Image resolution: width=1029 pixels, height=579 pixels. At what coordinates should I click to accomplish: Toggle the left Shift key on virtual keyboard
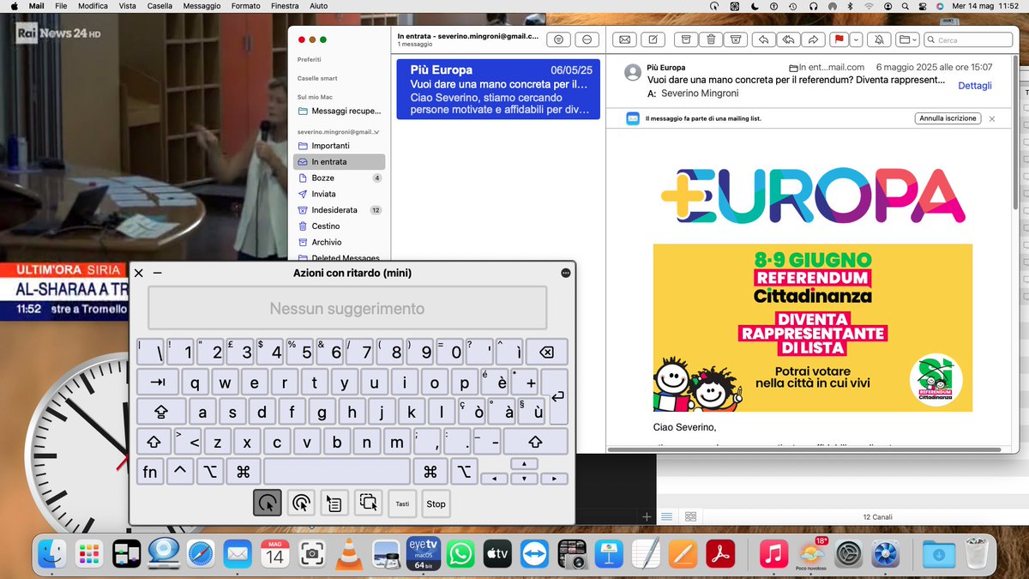tap(154, 443)
